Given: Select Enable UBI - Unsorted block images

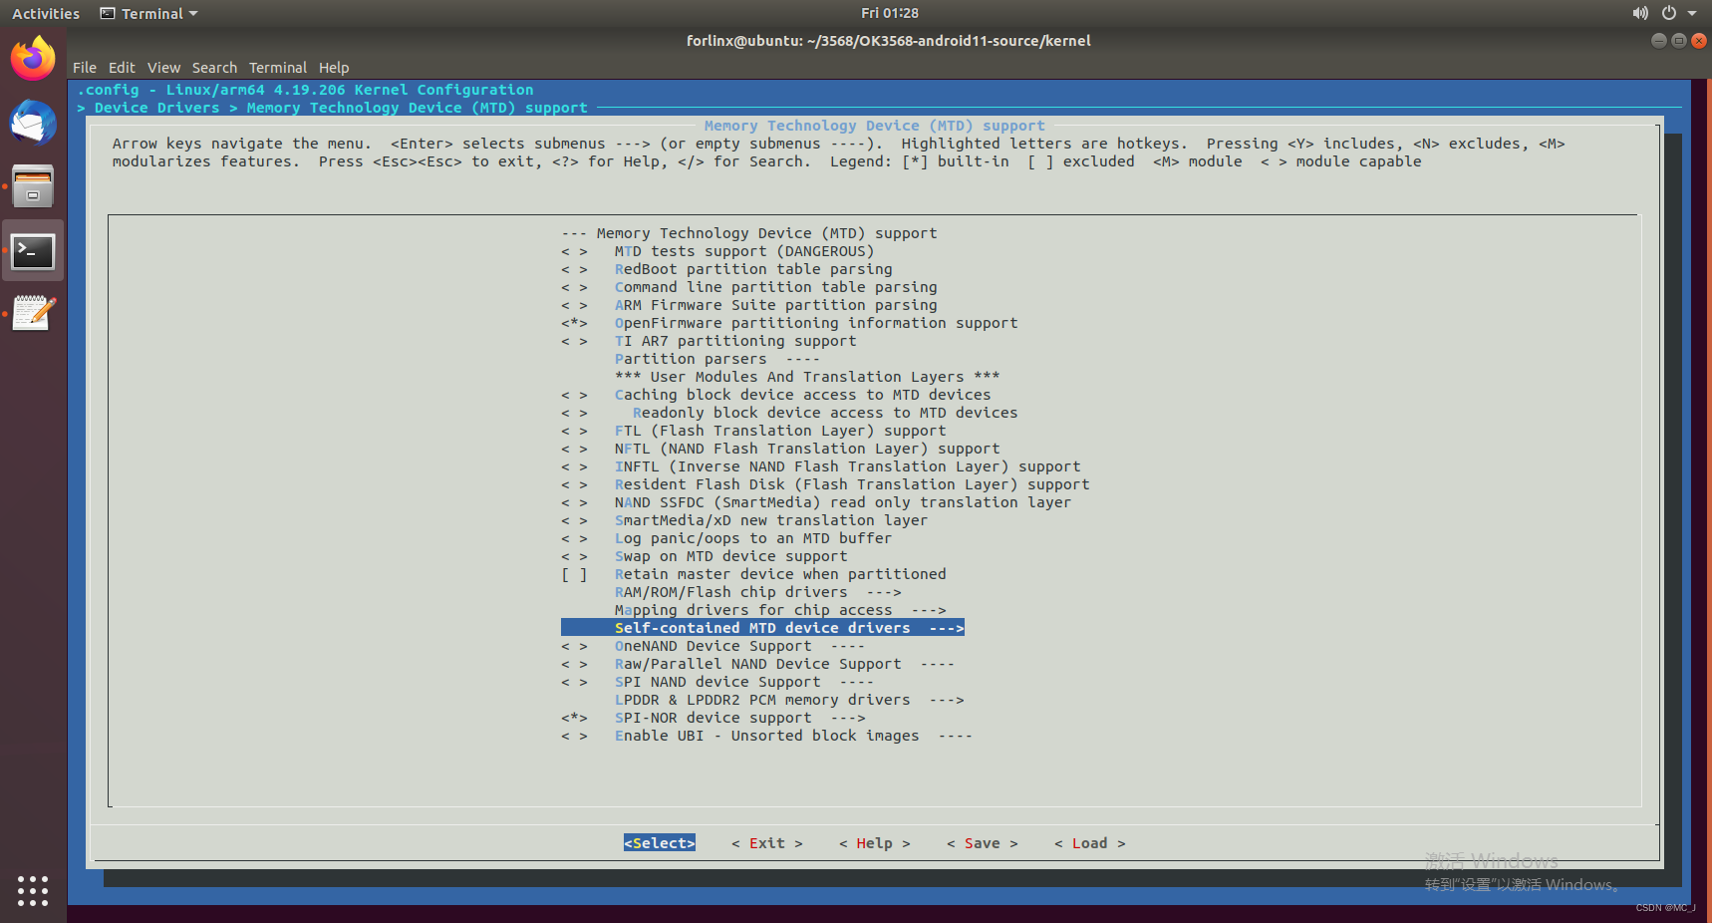Looking at the screenshot, I should pos(767,736).
